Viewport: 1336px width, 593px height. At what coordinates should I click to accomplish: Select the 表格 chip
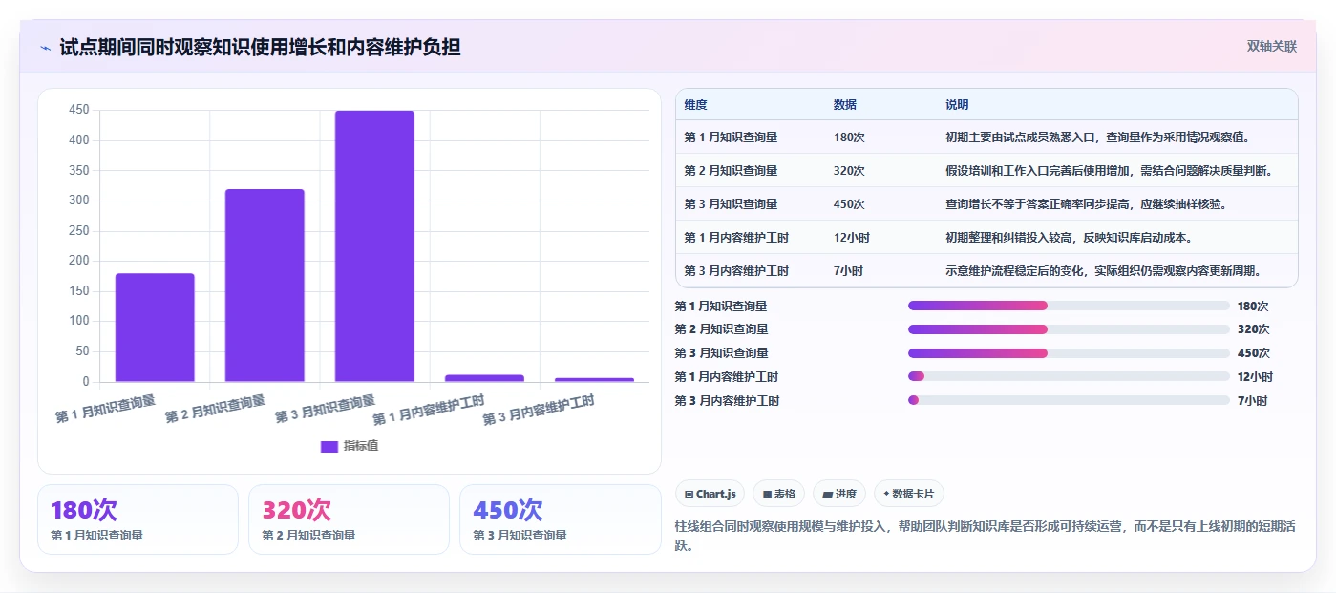click(x=779, y=494)
